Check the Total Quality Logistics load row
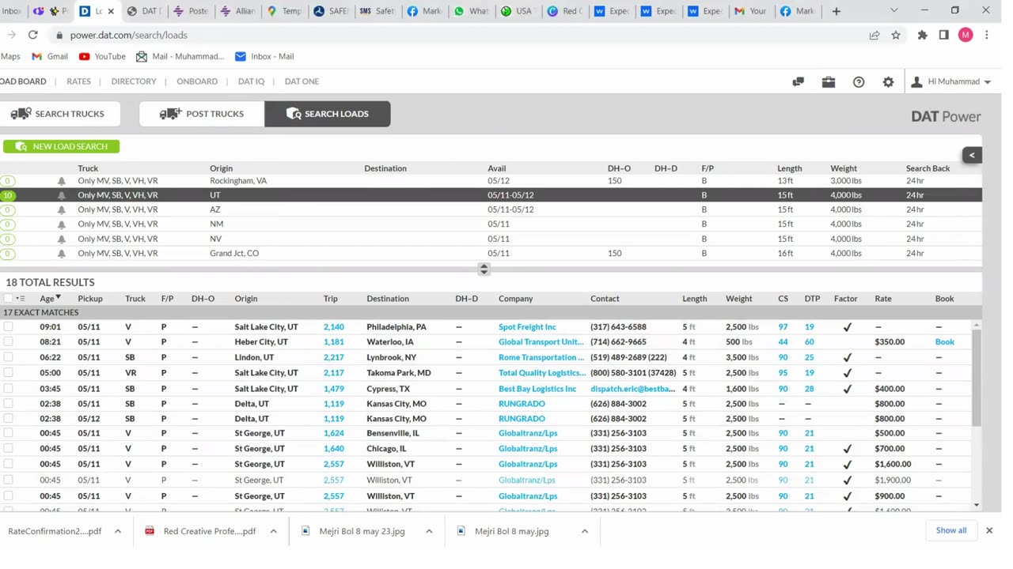This screenshot has height=569, width=1013. [x=8, y=372]
